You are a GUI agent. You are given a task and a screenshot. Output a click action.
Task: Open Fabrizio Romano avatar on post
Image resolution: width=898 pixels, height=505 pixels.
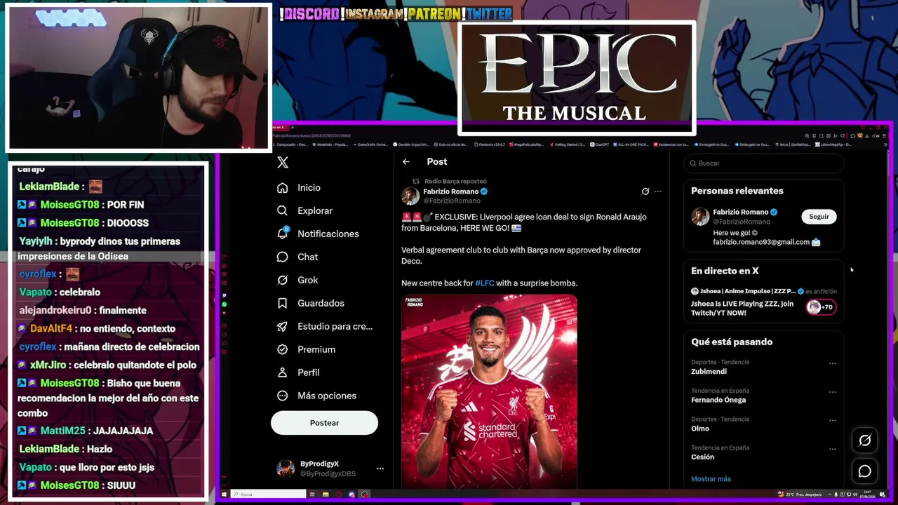pyautogui.click(x=410, y=196)
